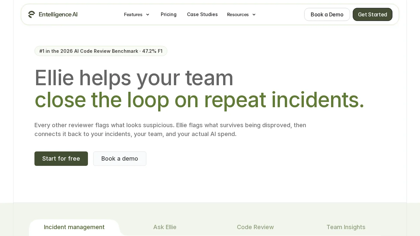Click the circular logo mark in header

(31, 14)
